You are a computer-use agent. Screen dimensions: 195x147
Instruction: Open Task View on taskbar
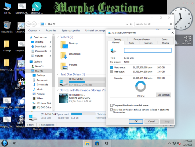click(14, 143)
